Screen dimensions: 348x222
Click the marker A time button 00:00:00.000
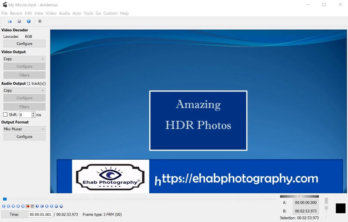tap(306, 202)
